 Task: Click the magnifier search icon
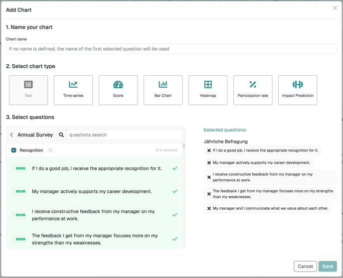click(x=61, y=135)
